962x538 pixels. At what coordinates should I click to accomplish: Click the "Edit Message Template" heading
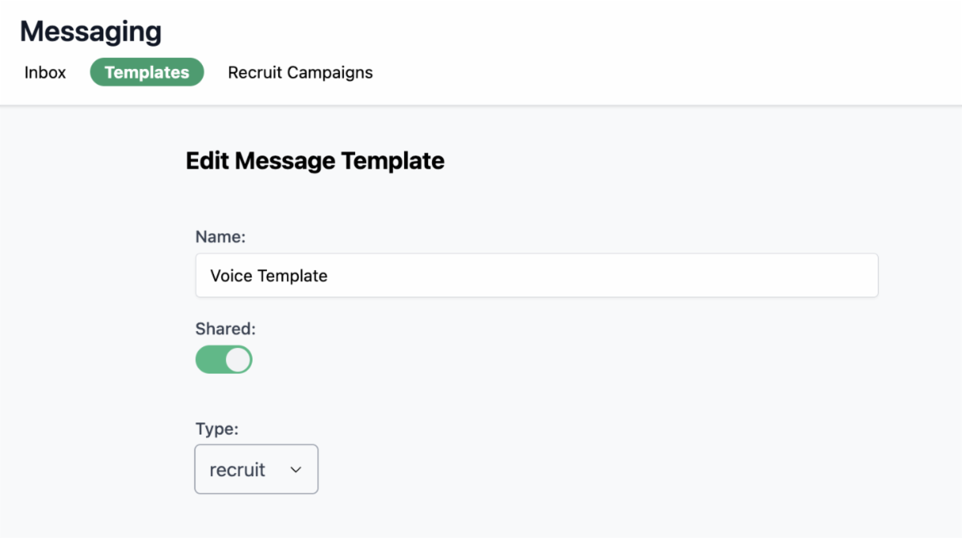pos(315,160)
